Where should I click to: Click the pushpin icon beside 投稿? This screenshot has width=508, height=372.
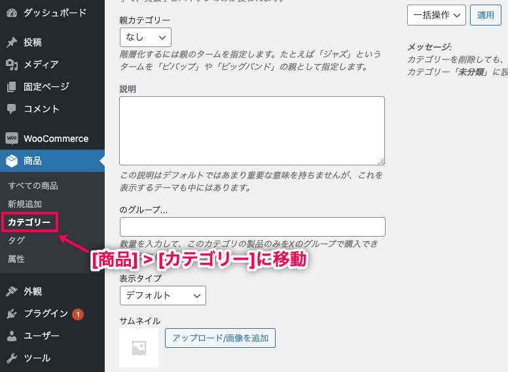12,42
